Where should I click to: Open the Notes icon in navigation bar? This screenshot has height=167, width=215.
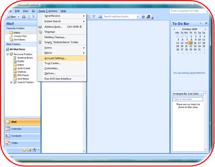(24, 150)
